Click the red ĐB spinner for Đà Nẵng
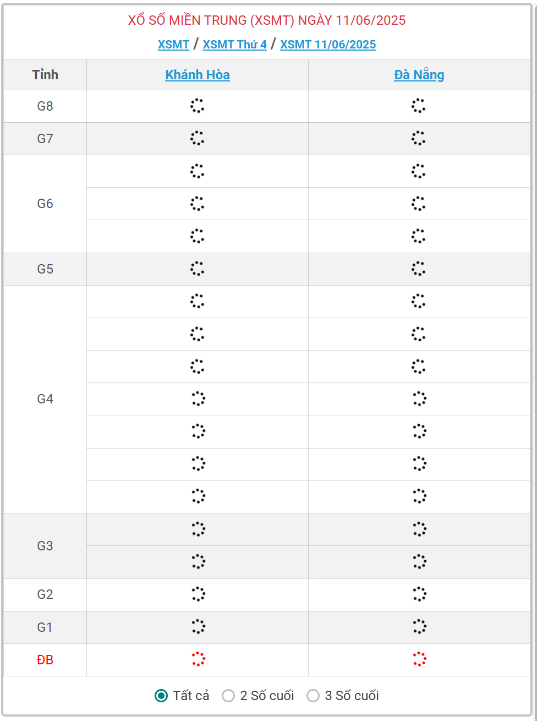Image resolution: width=537 pixels, height=721 pixels. 419,659
